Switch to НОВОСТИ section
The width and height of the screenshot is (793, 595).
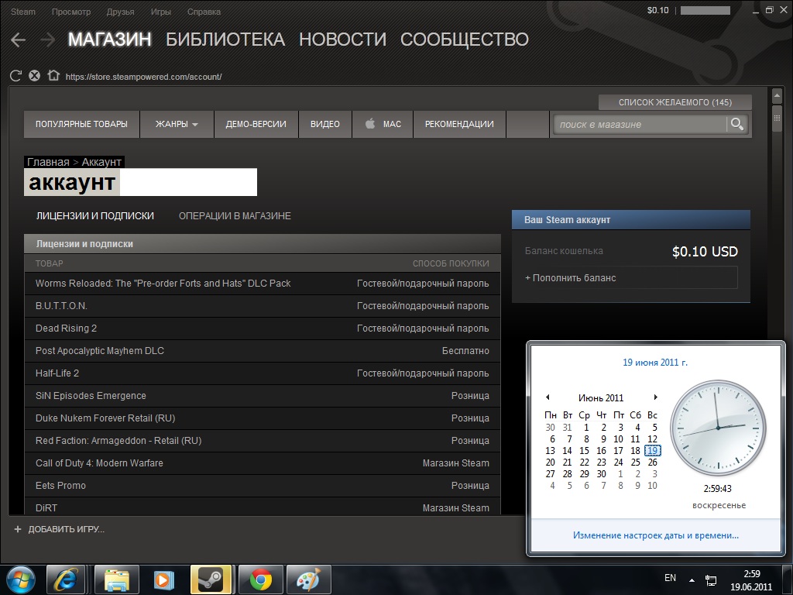pyautogui.click(x=343, y=40)
